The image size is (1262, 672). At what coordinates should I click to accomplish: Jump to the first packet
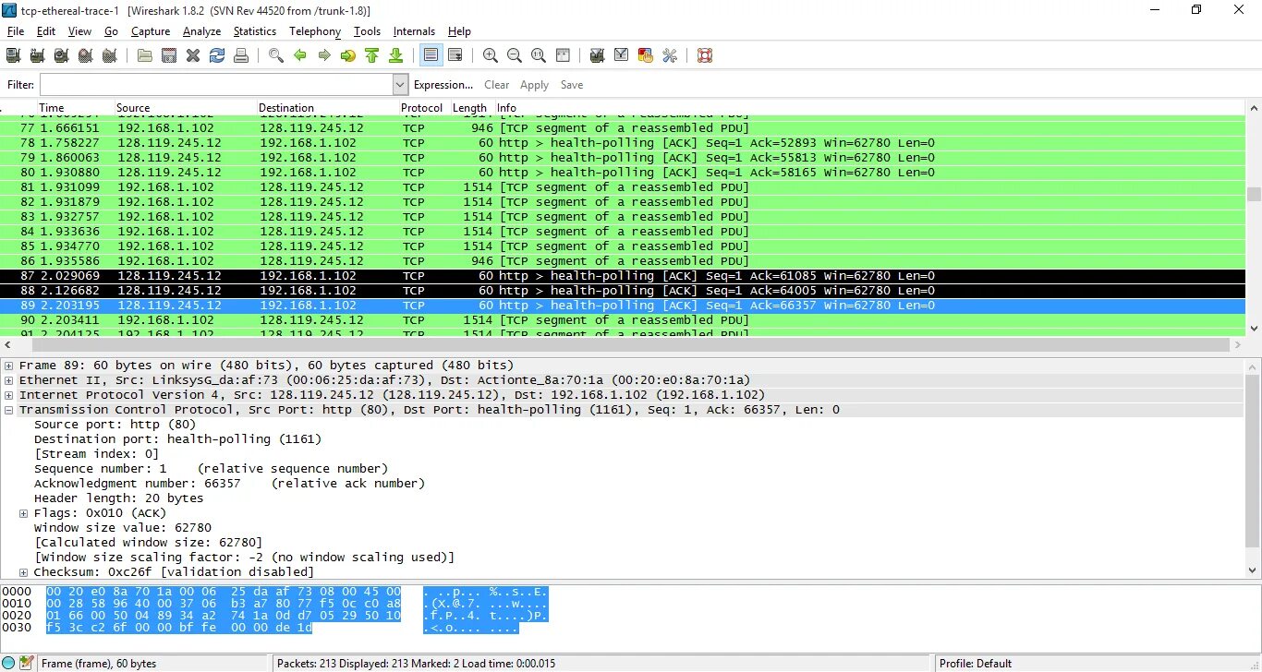click(x=372, y=55)
